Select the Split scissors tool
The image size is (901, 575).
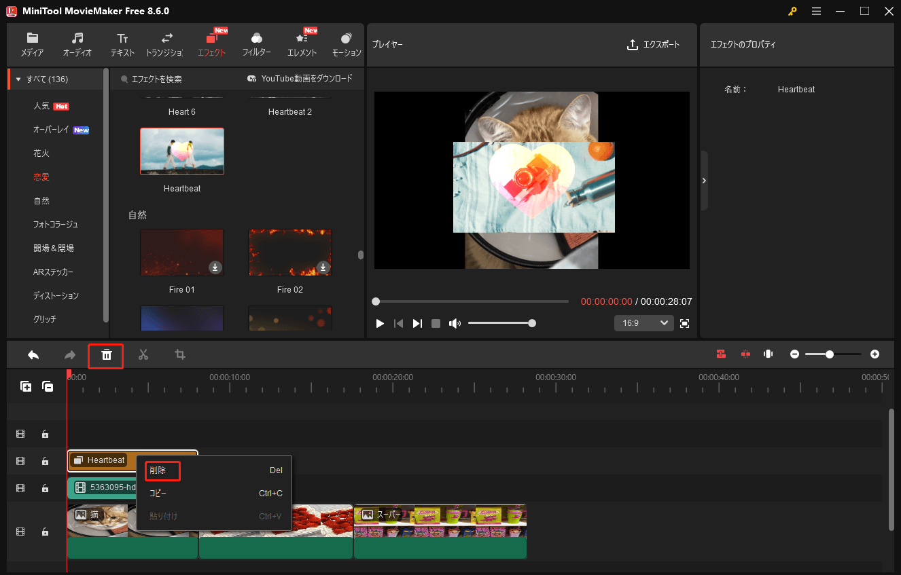(x=143, y=354)
